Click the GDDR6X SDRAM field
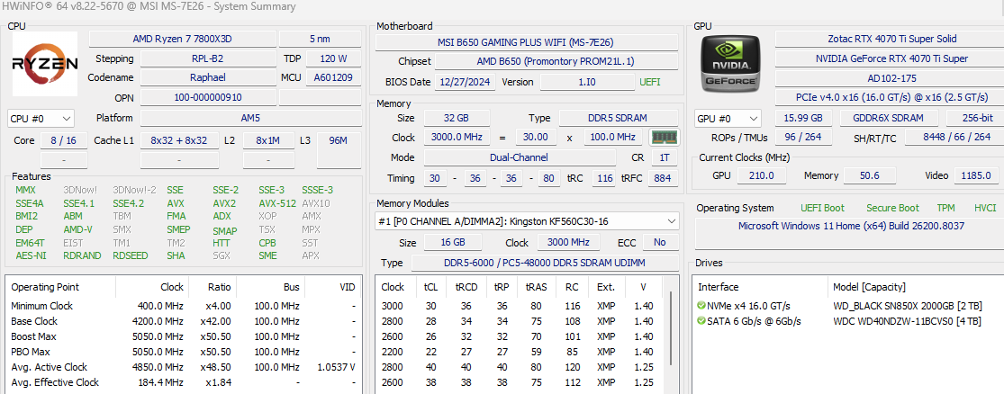 pyautogui.click(x=887, y=119)
